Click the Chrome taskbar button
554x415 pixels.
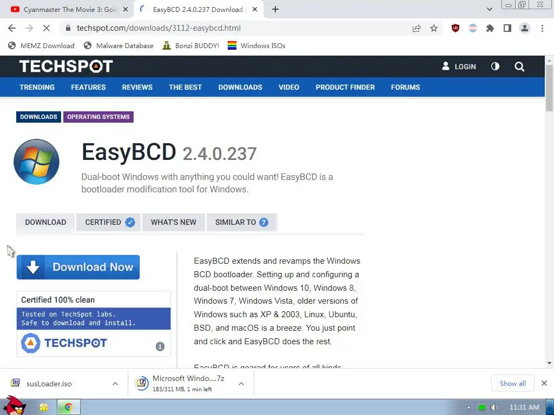tap(69, 407)
